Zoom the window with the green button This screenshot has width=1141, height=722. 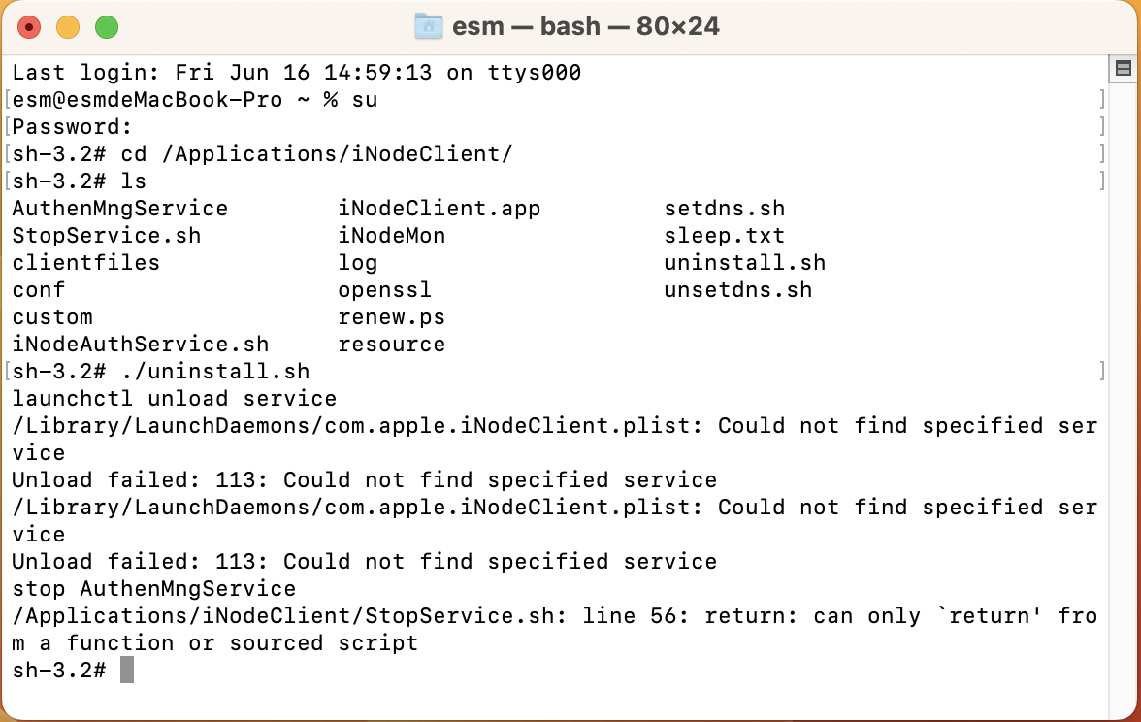[x=107, y=27]
